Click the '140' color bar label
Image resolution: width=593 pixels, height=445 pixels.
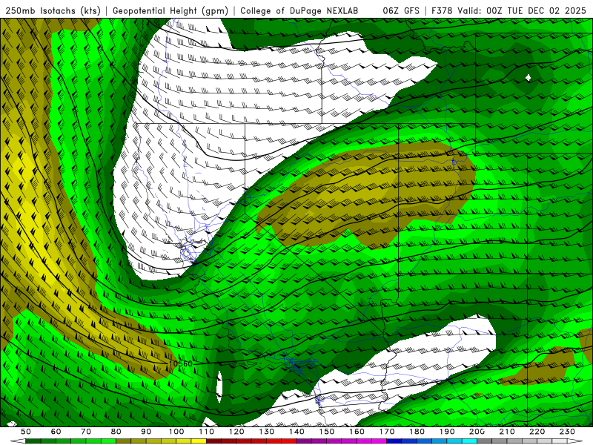tap(296, 432)
